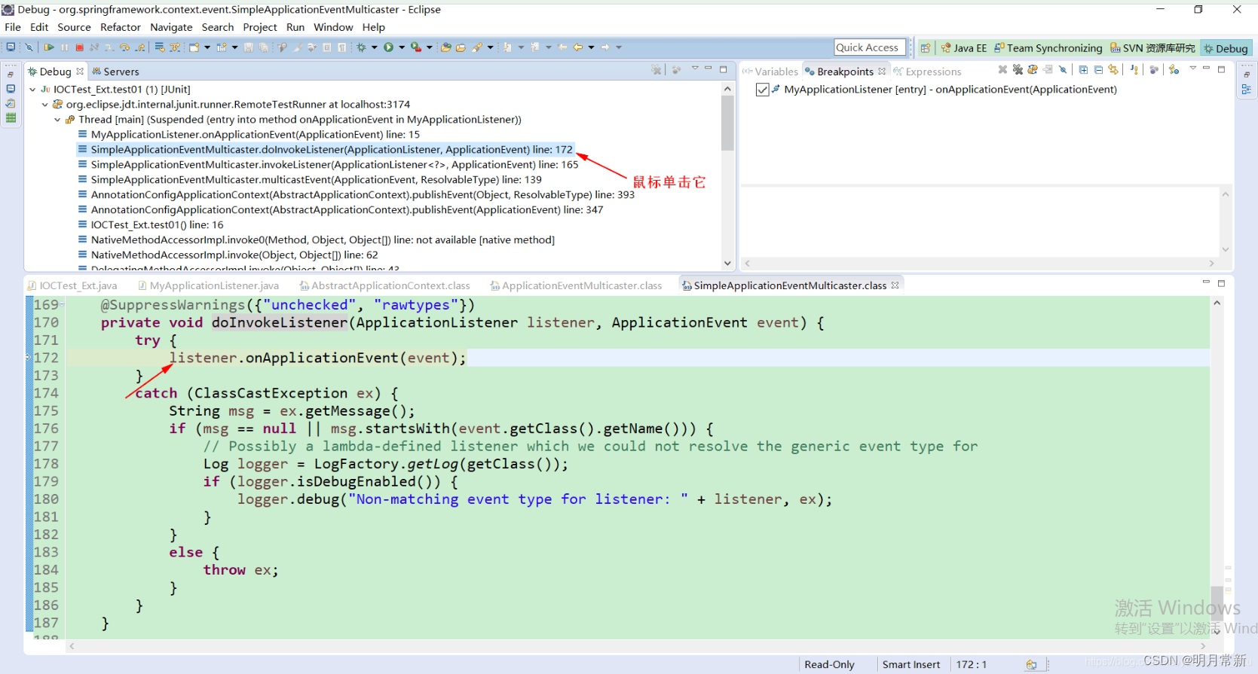Terminate the debug session with the red square
The width and height of the screenshot is (1258, 674).
[79, 47]
